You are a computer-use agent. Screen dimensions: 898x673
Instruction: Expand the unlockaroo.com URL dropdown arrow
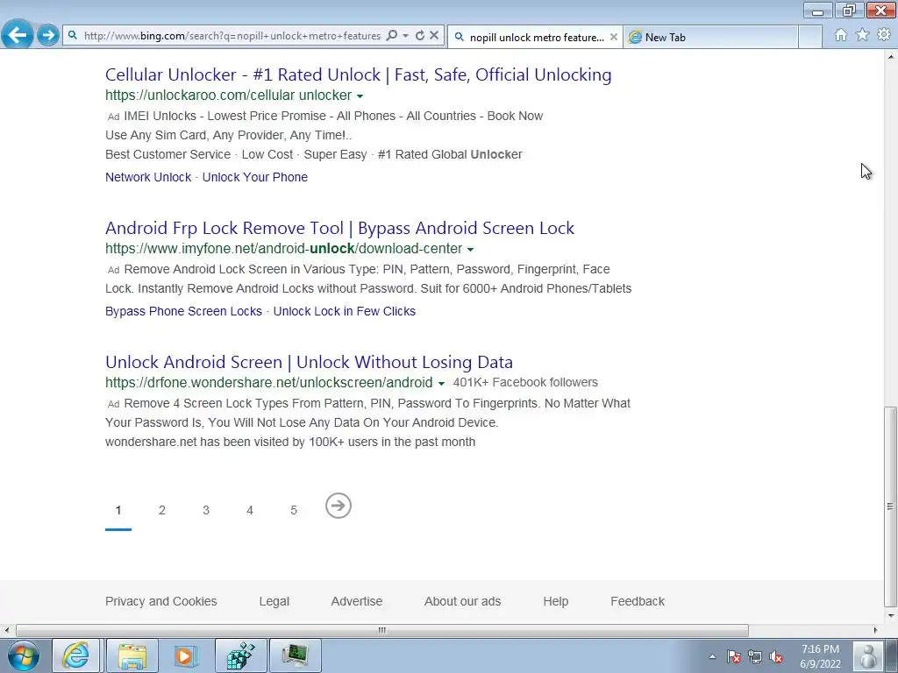[360, 96]
